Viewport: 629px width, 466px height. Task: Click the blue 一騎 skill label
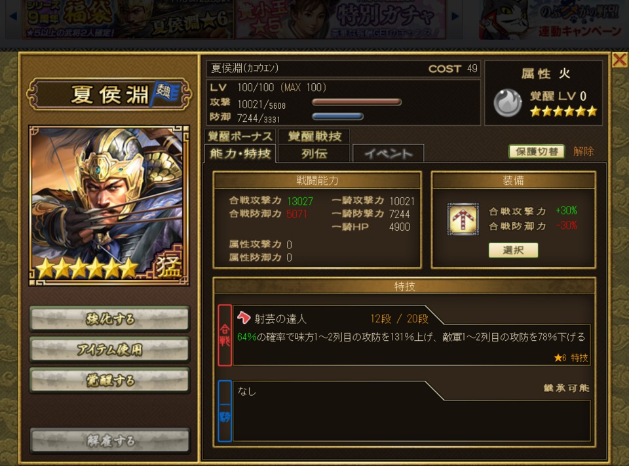coord(225,411)
